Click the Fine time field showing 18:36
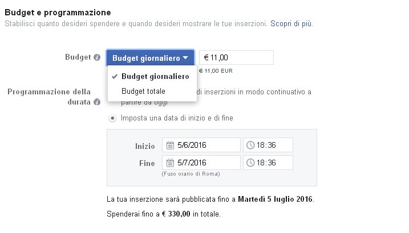 pyautogui.click(x=268, y=163)
